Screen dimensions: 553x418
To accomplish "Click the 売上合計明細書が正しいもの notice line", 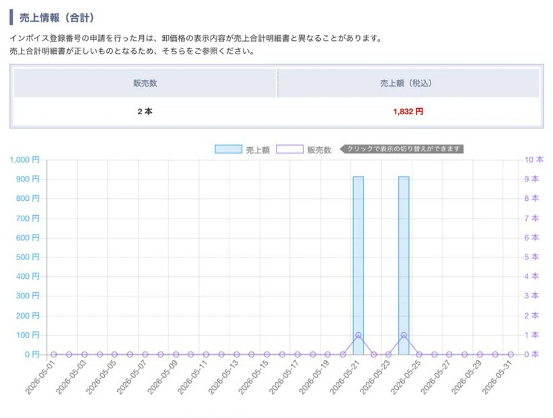I will 133,51.
